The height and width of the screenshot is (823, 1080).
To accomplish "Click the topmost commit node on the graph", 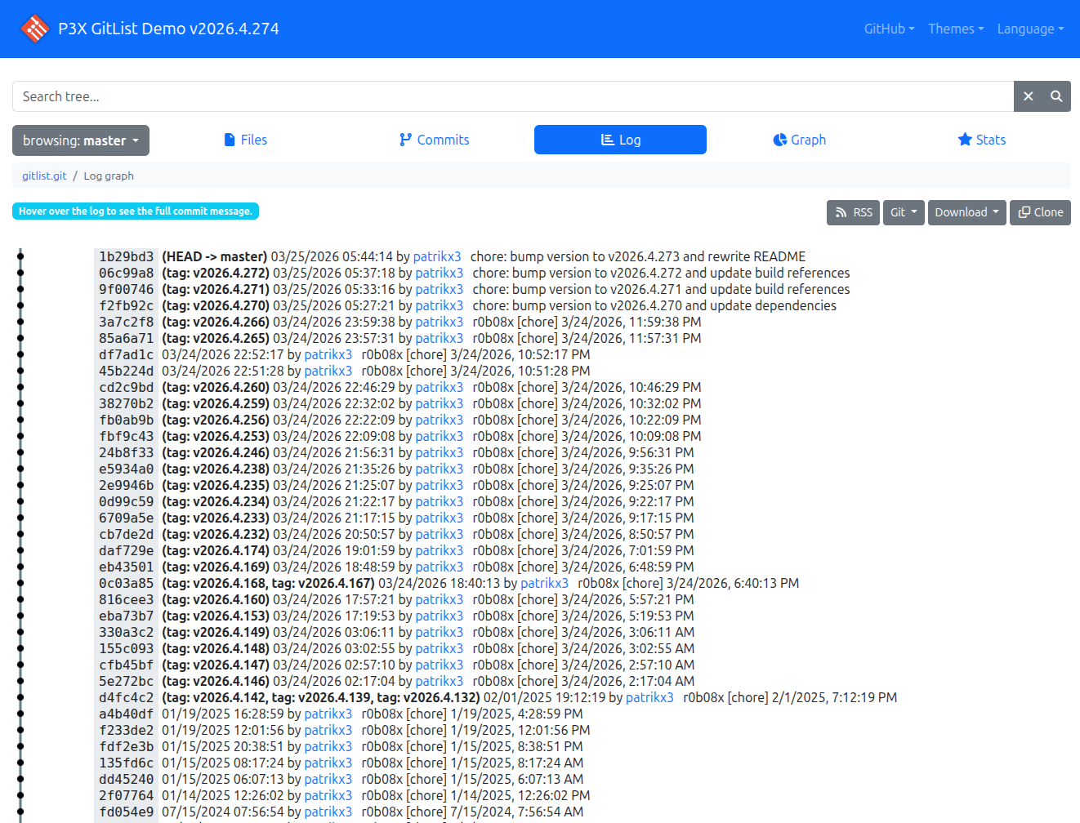I will point(20,256).
